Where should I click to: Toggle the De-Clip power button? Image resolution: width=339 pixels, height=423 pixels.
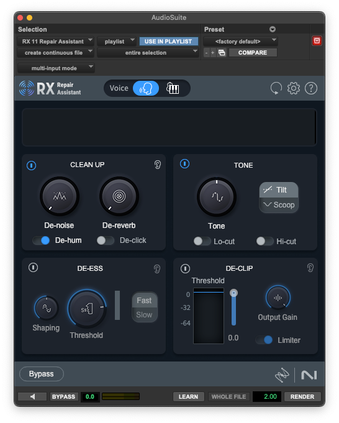click(185, 268)
